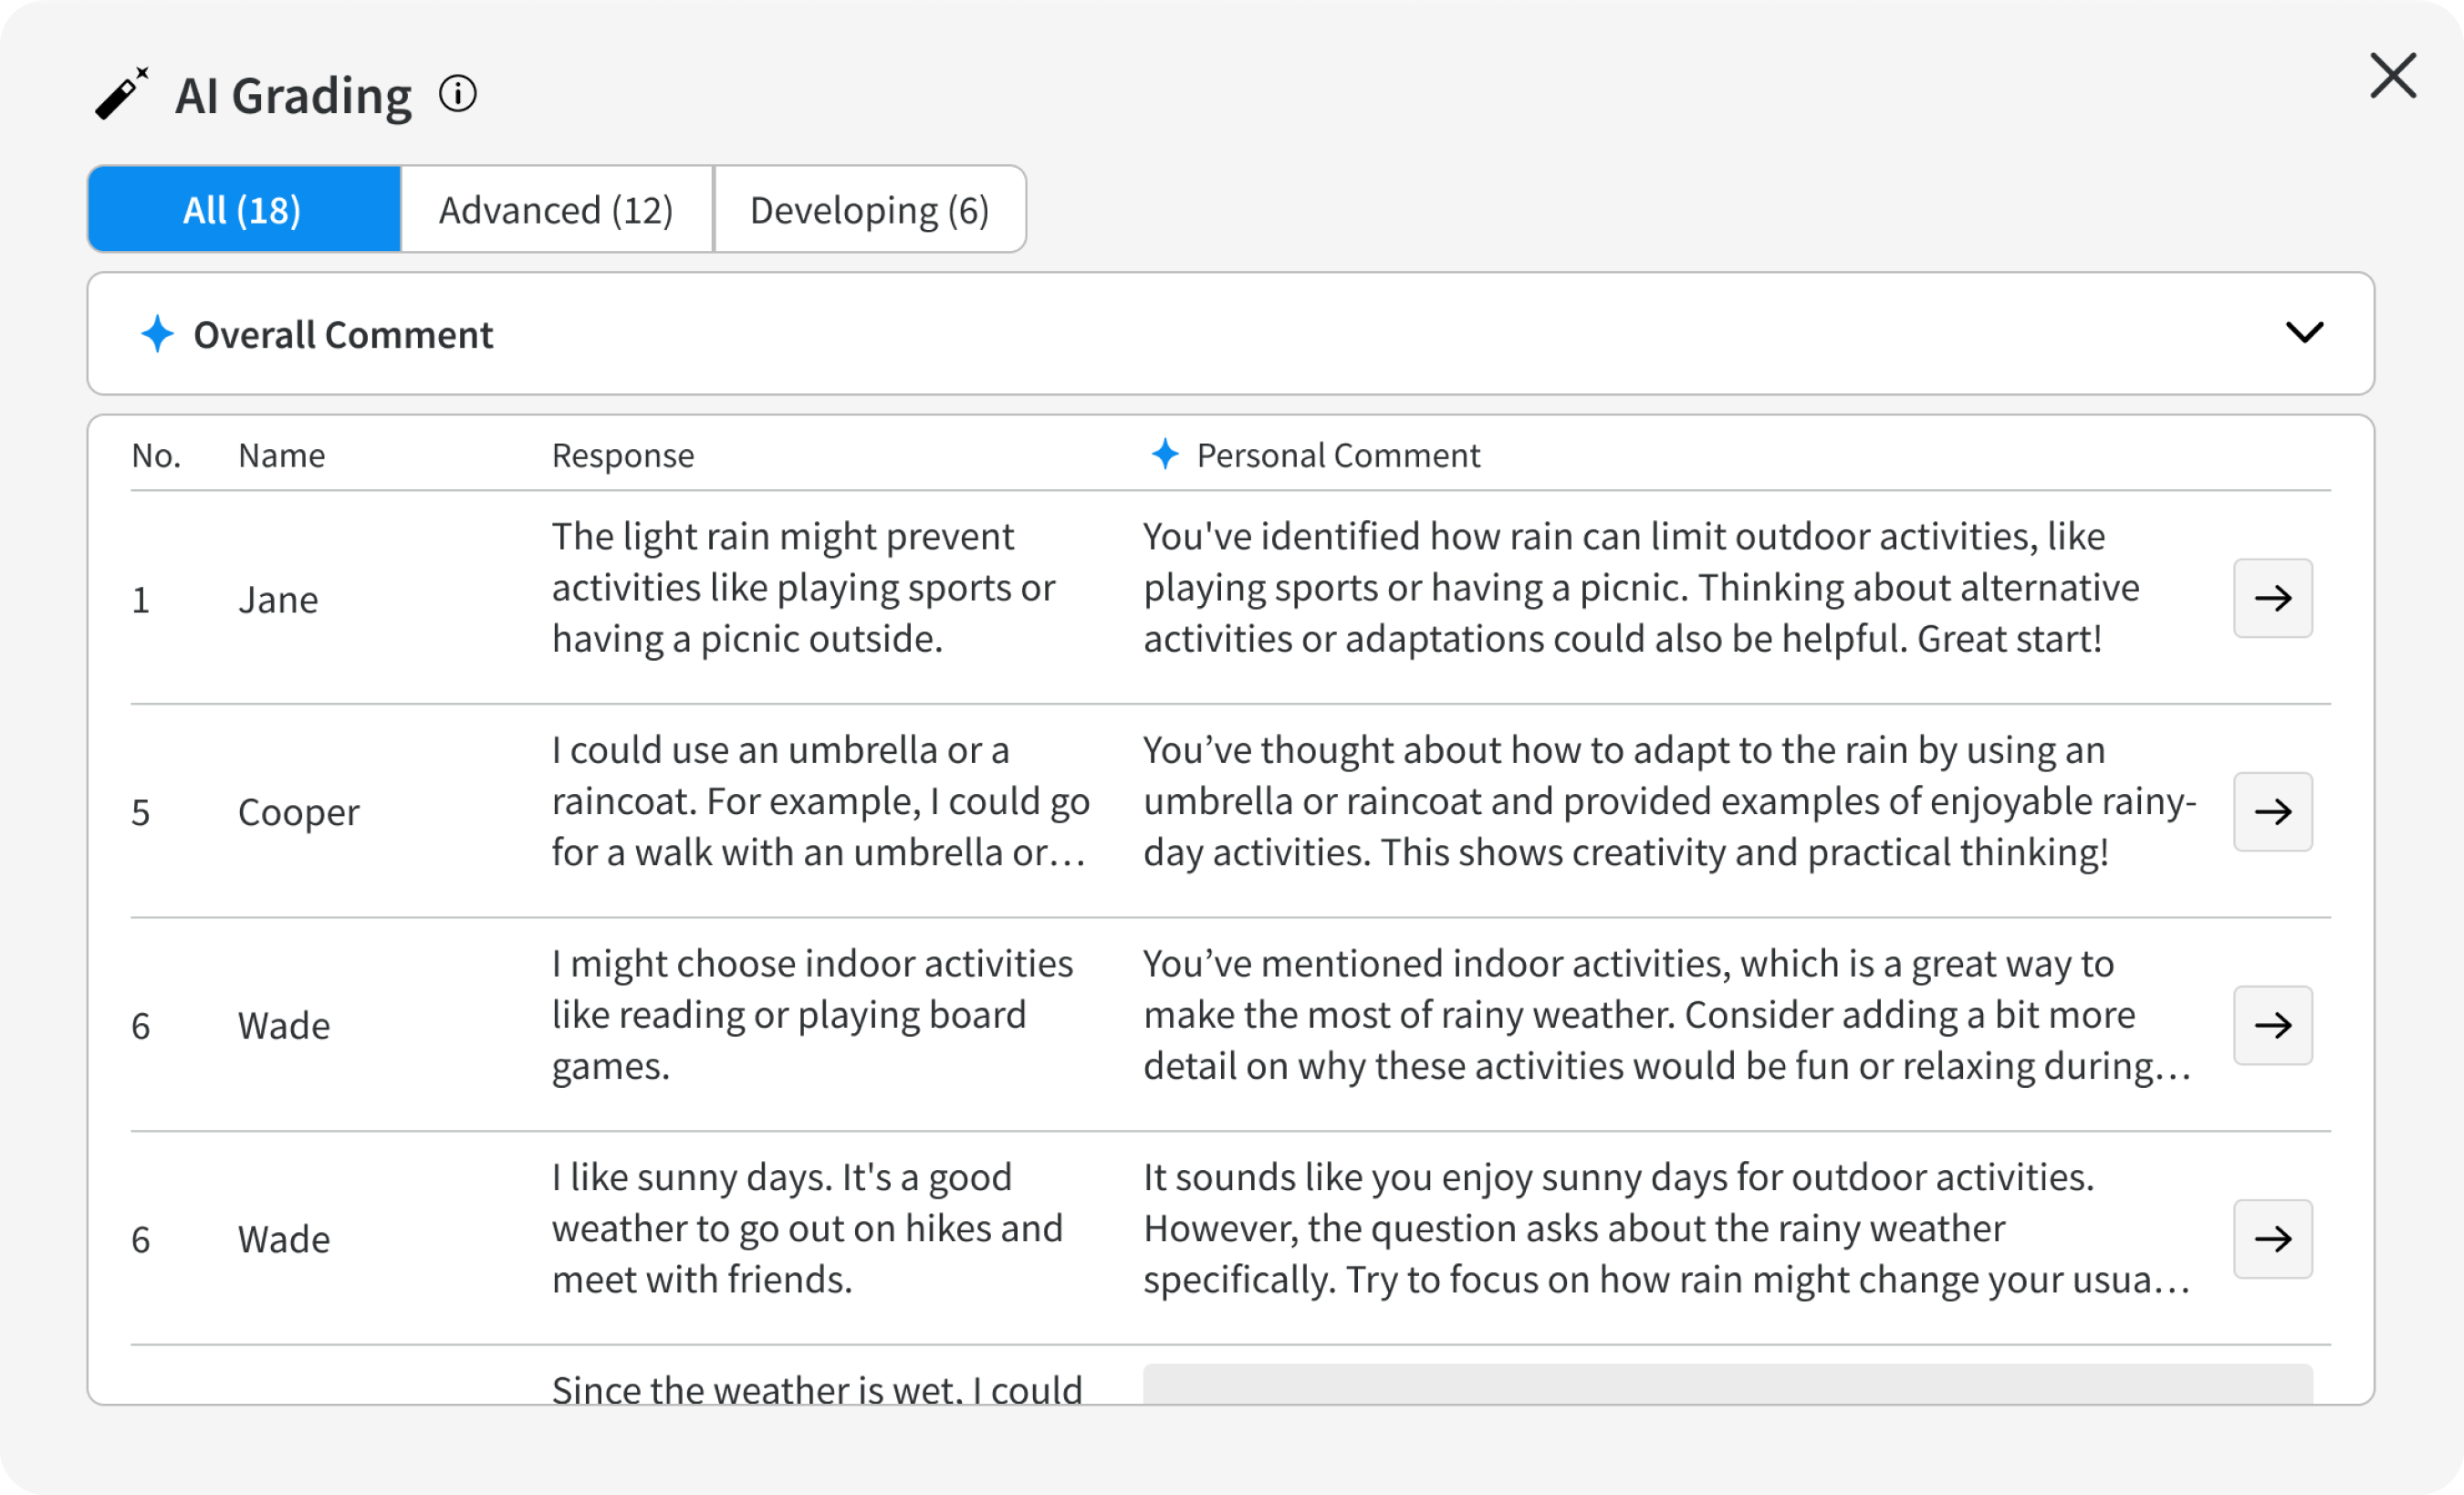
Task: Close the AI Grading dialog
Action: pyautogui.click(x=2392, y=76)
